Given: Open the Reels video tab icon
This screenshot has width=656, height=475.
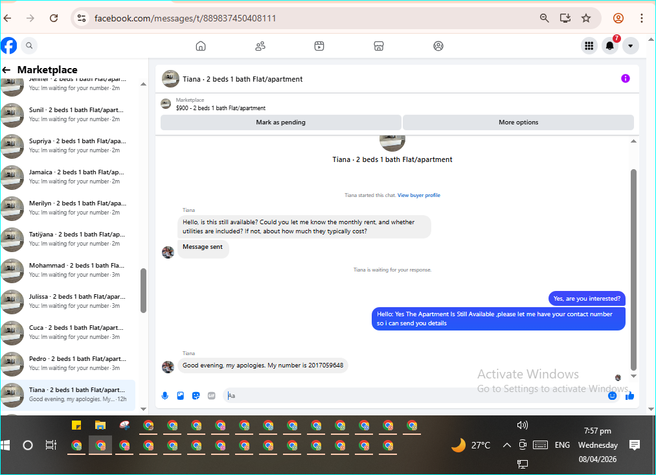Looking at the screenshot, I should pos(319,46).
